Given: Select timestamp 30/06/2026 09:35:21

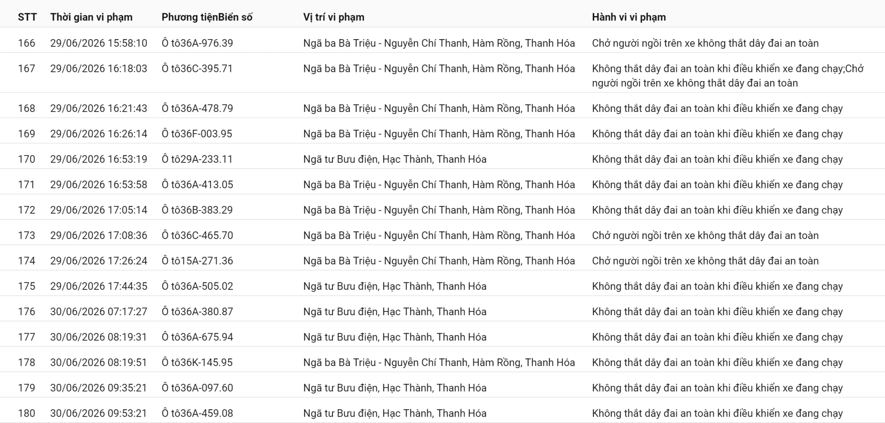Looking at the screenshot, I should click(99, 388).
